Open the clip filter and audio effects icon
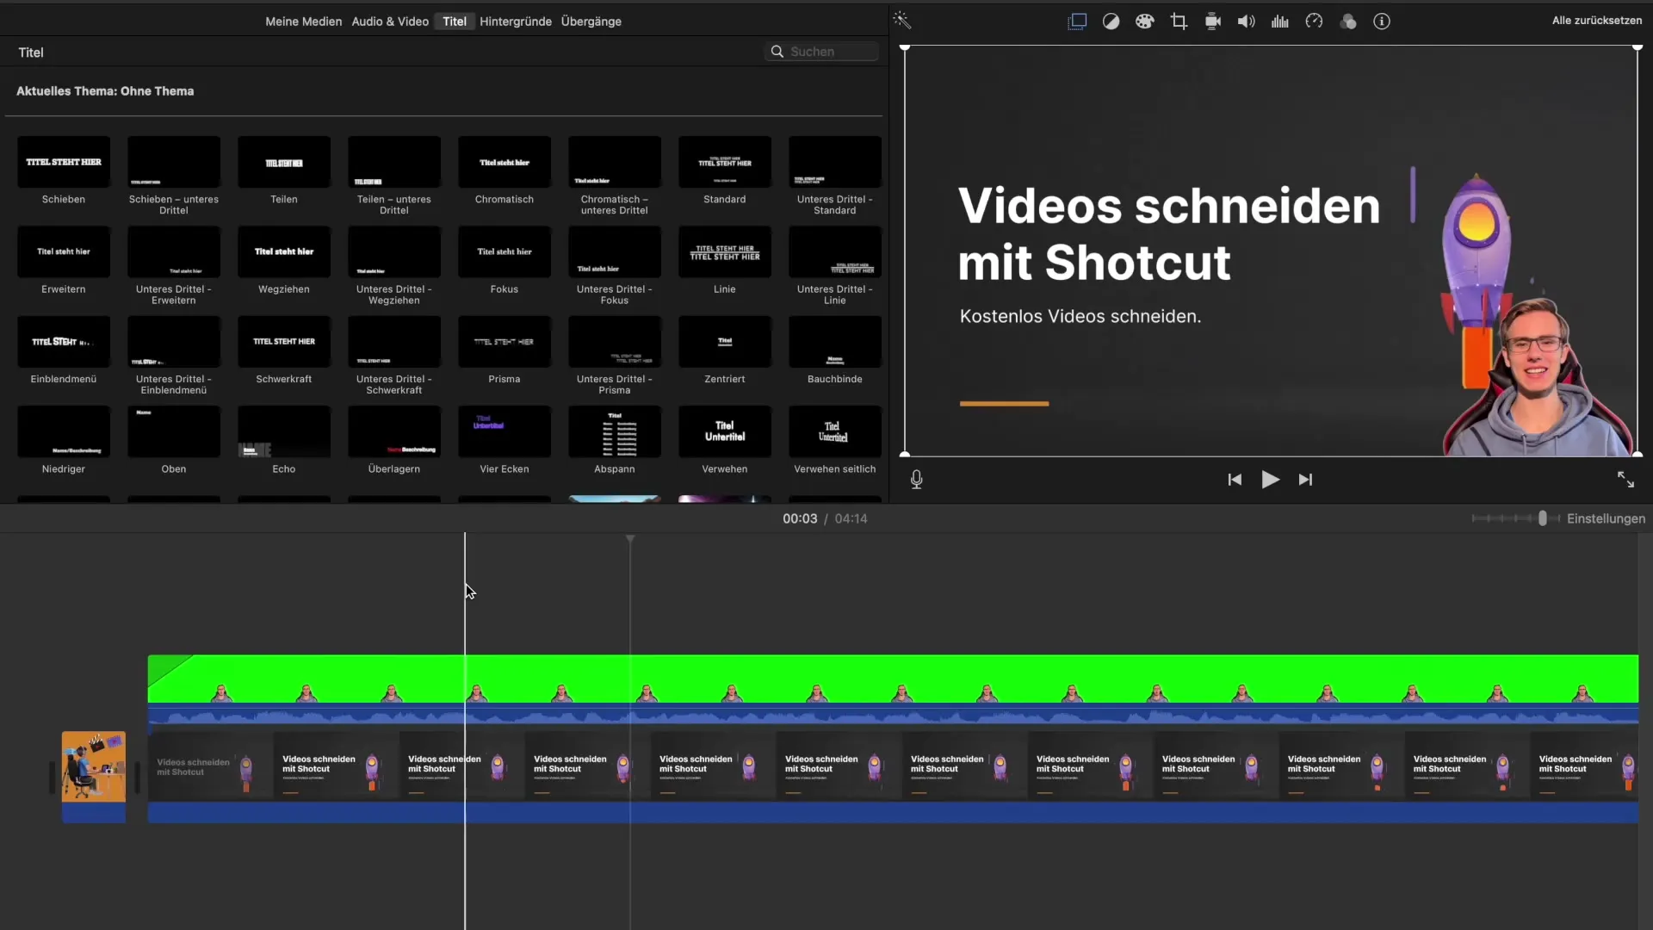Viewport: 1653px width, 930px height. [1348, 22]
